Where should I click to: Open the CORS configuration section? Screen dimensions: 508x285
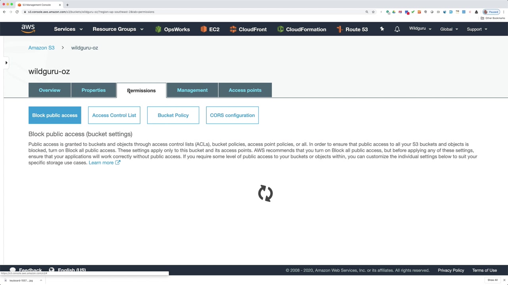pyautogui.click(x=232, y=115)
